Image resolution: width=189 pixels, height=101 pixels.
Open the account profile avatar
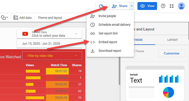click(x=181, y=6)
